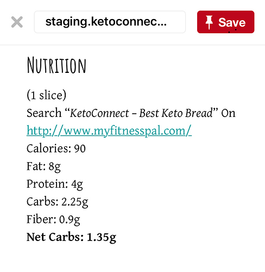Click the calorie value "90"
Screen dimensions: 265x272
pos(80,149)
